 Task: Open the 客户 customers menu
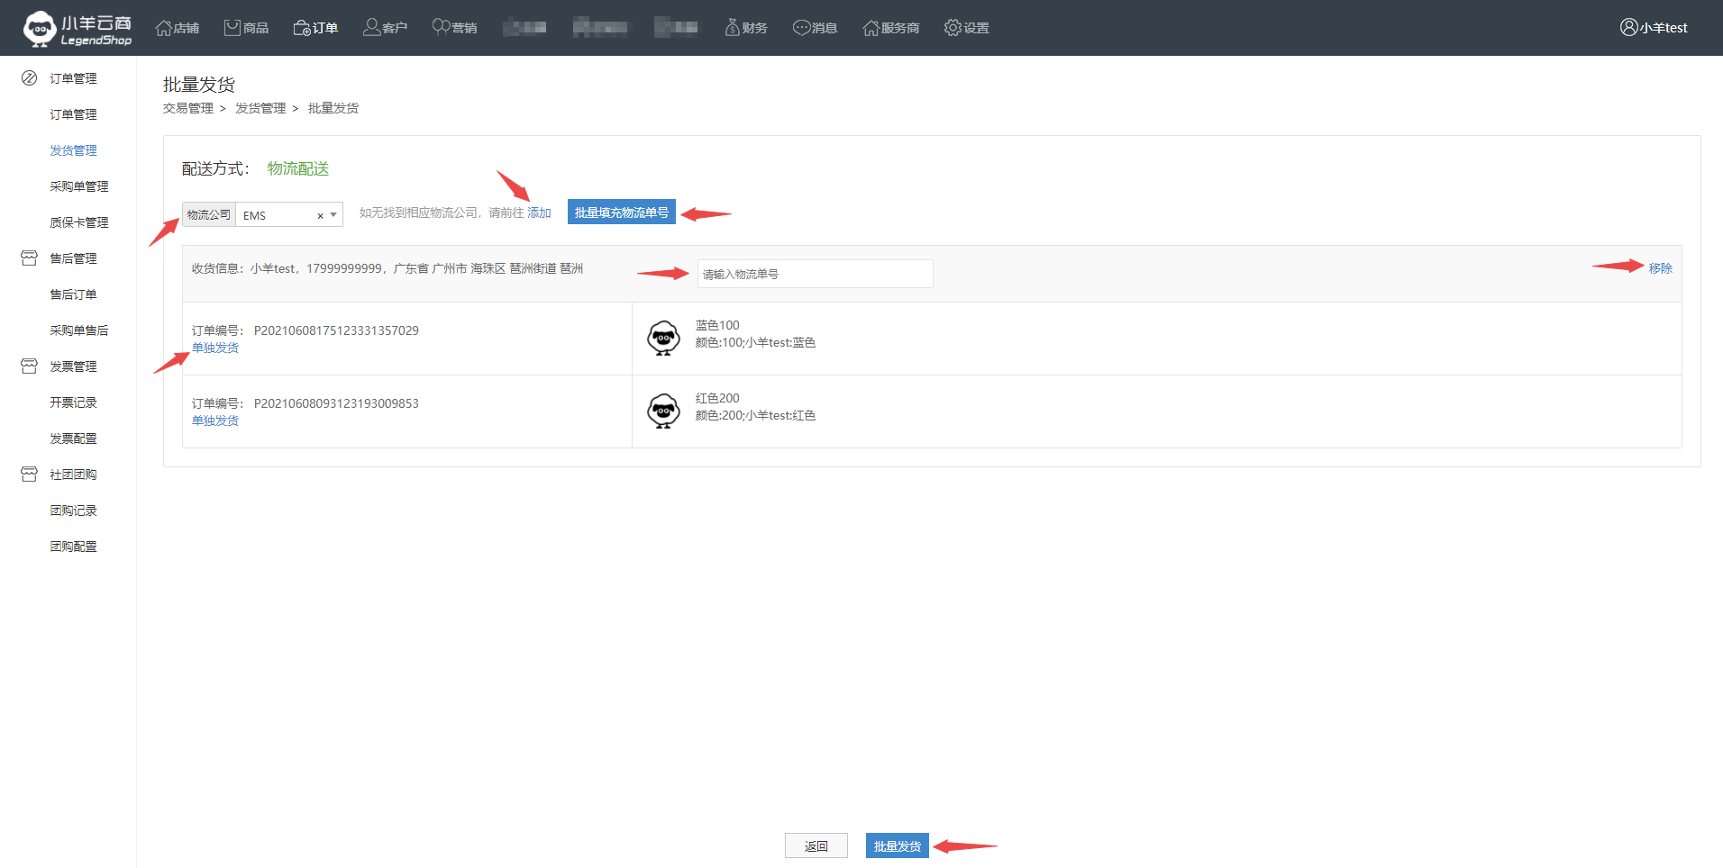click(385, 28)
